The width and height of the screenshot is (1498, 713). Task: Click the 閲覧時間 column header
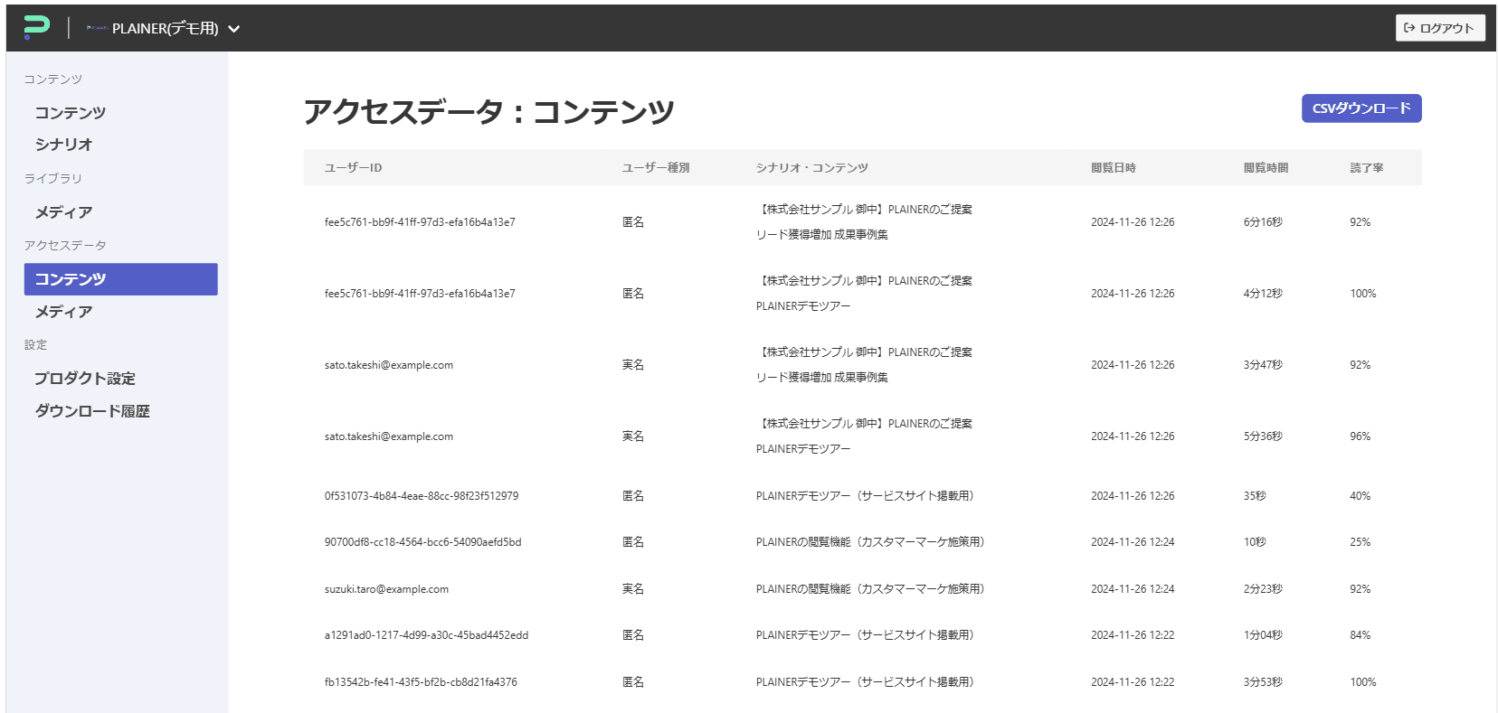click(x=1266, y=168)
